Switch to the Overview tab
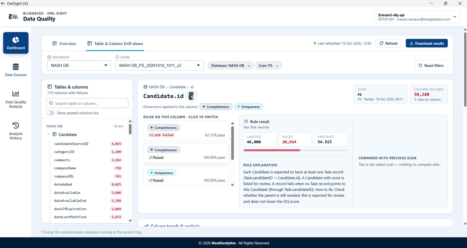This screenshot has width=467, height=248. 64,44
